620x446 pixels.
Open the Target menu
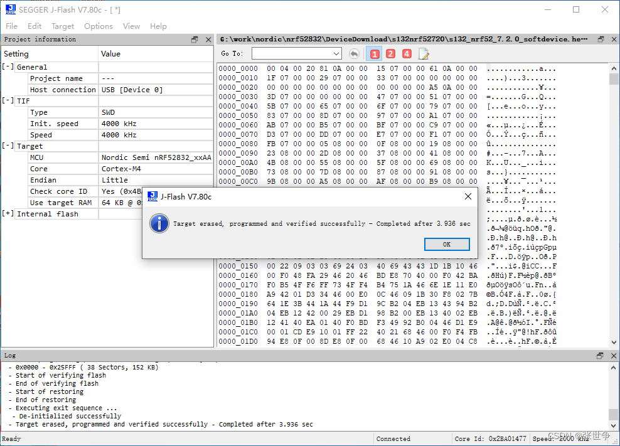pos(63,26)
